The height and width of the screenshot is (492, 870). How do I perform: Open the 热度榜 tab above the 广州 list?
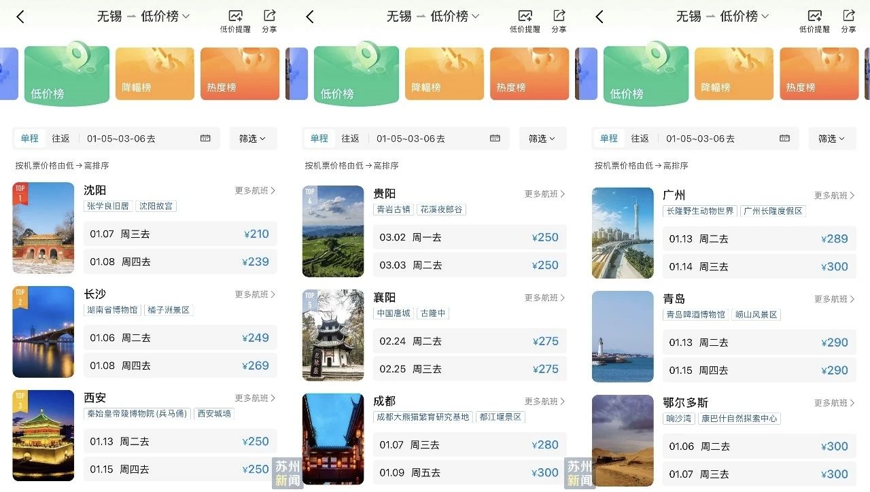[819, 73]
